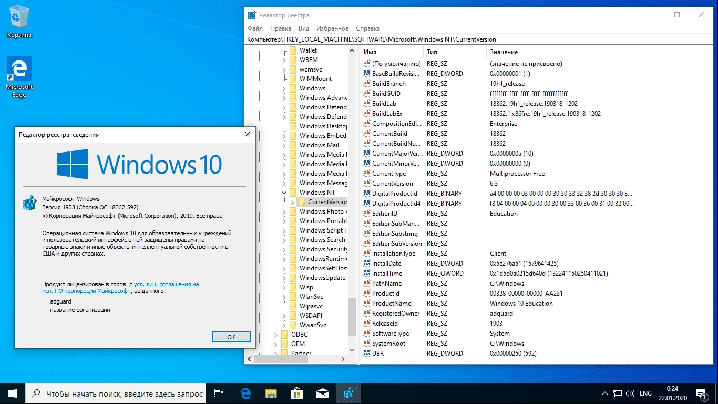The image size is (718, 404).
Task: Expand the CurrentVersion tree node
Action: coord(293,201)
